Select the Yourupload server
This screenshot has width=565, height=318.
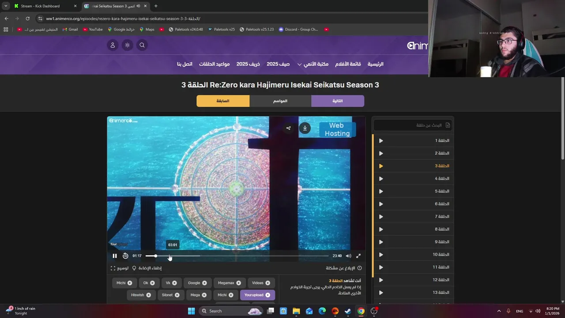point(257,295)
